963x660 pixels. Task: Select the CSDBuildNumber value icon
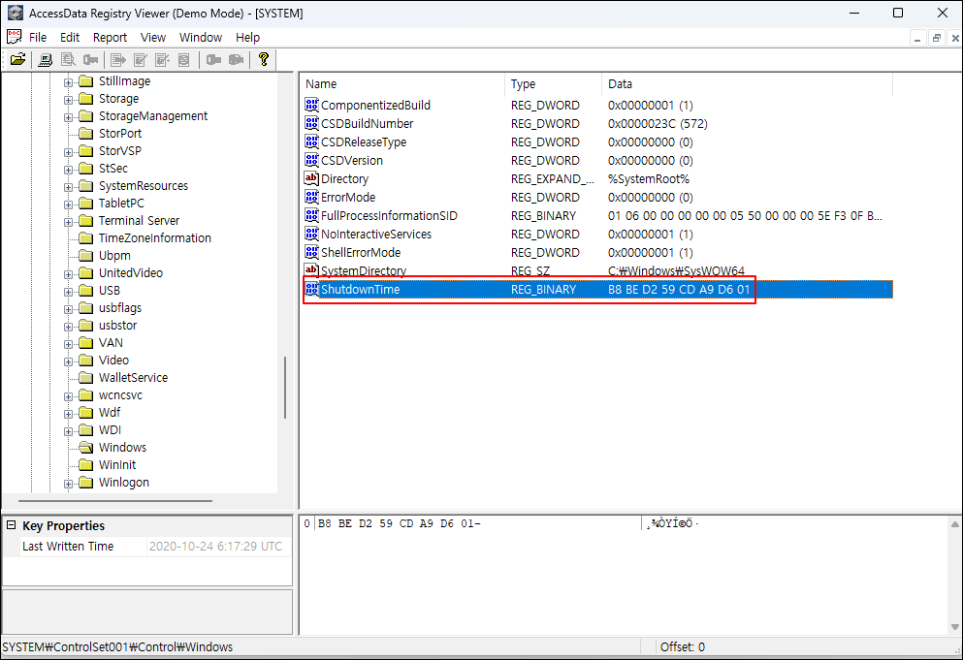point(312,123)
